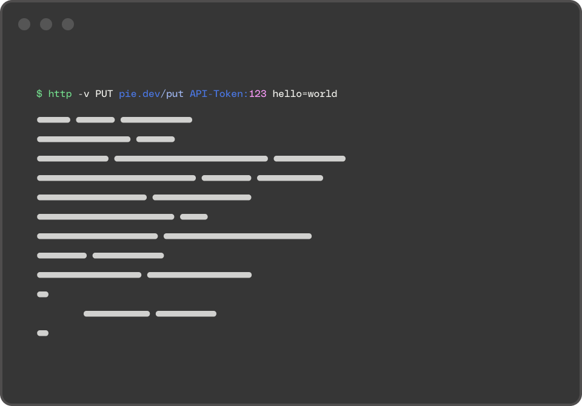Click the green $ prompt symbol
This screenshot has height=406, width=582.
click(x=39, y=94)
